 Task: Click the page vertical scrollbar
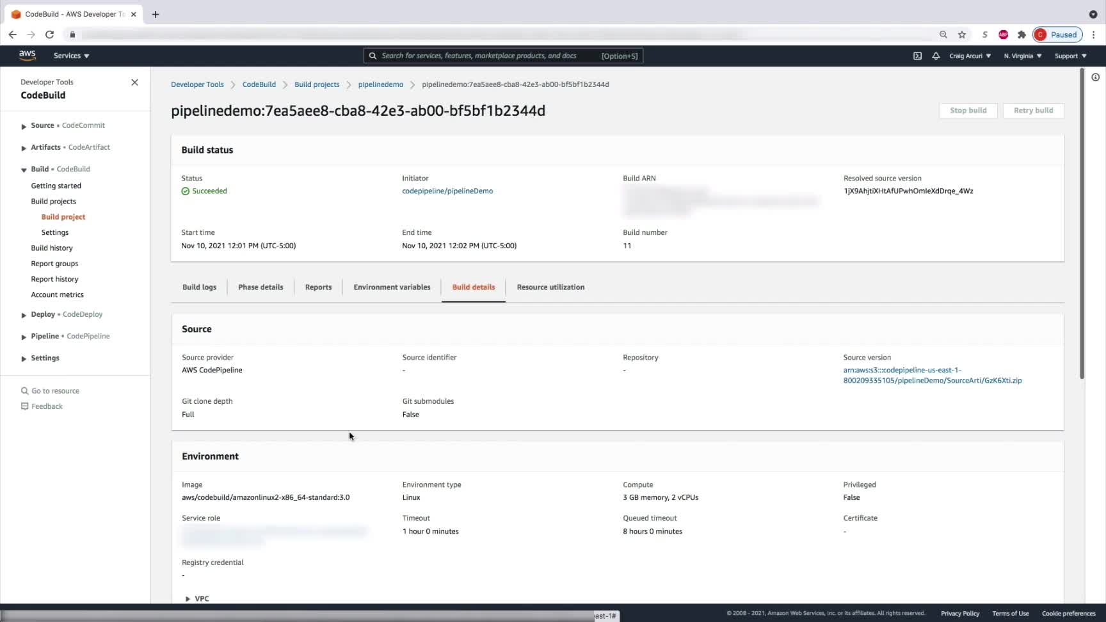(x=1082, y=224)
